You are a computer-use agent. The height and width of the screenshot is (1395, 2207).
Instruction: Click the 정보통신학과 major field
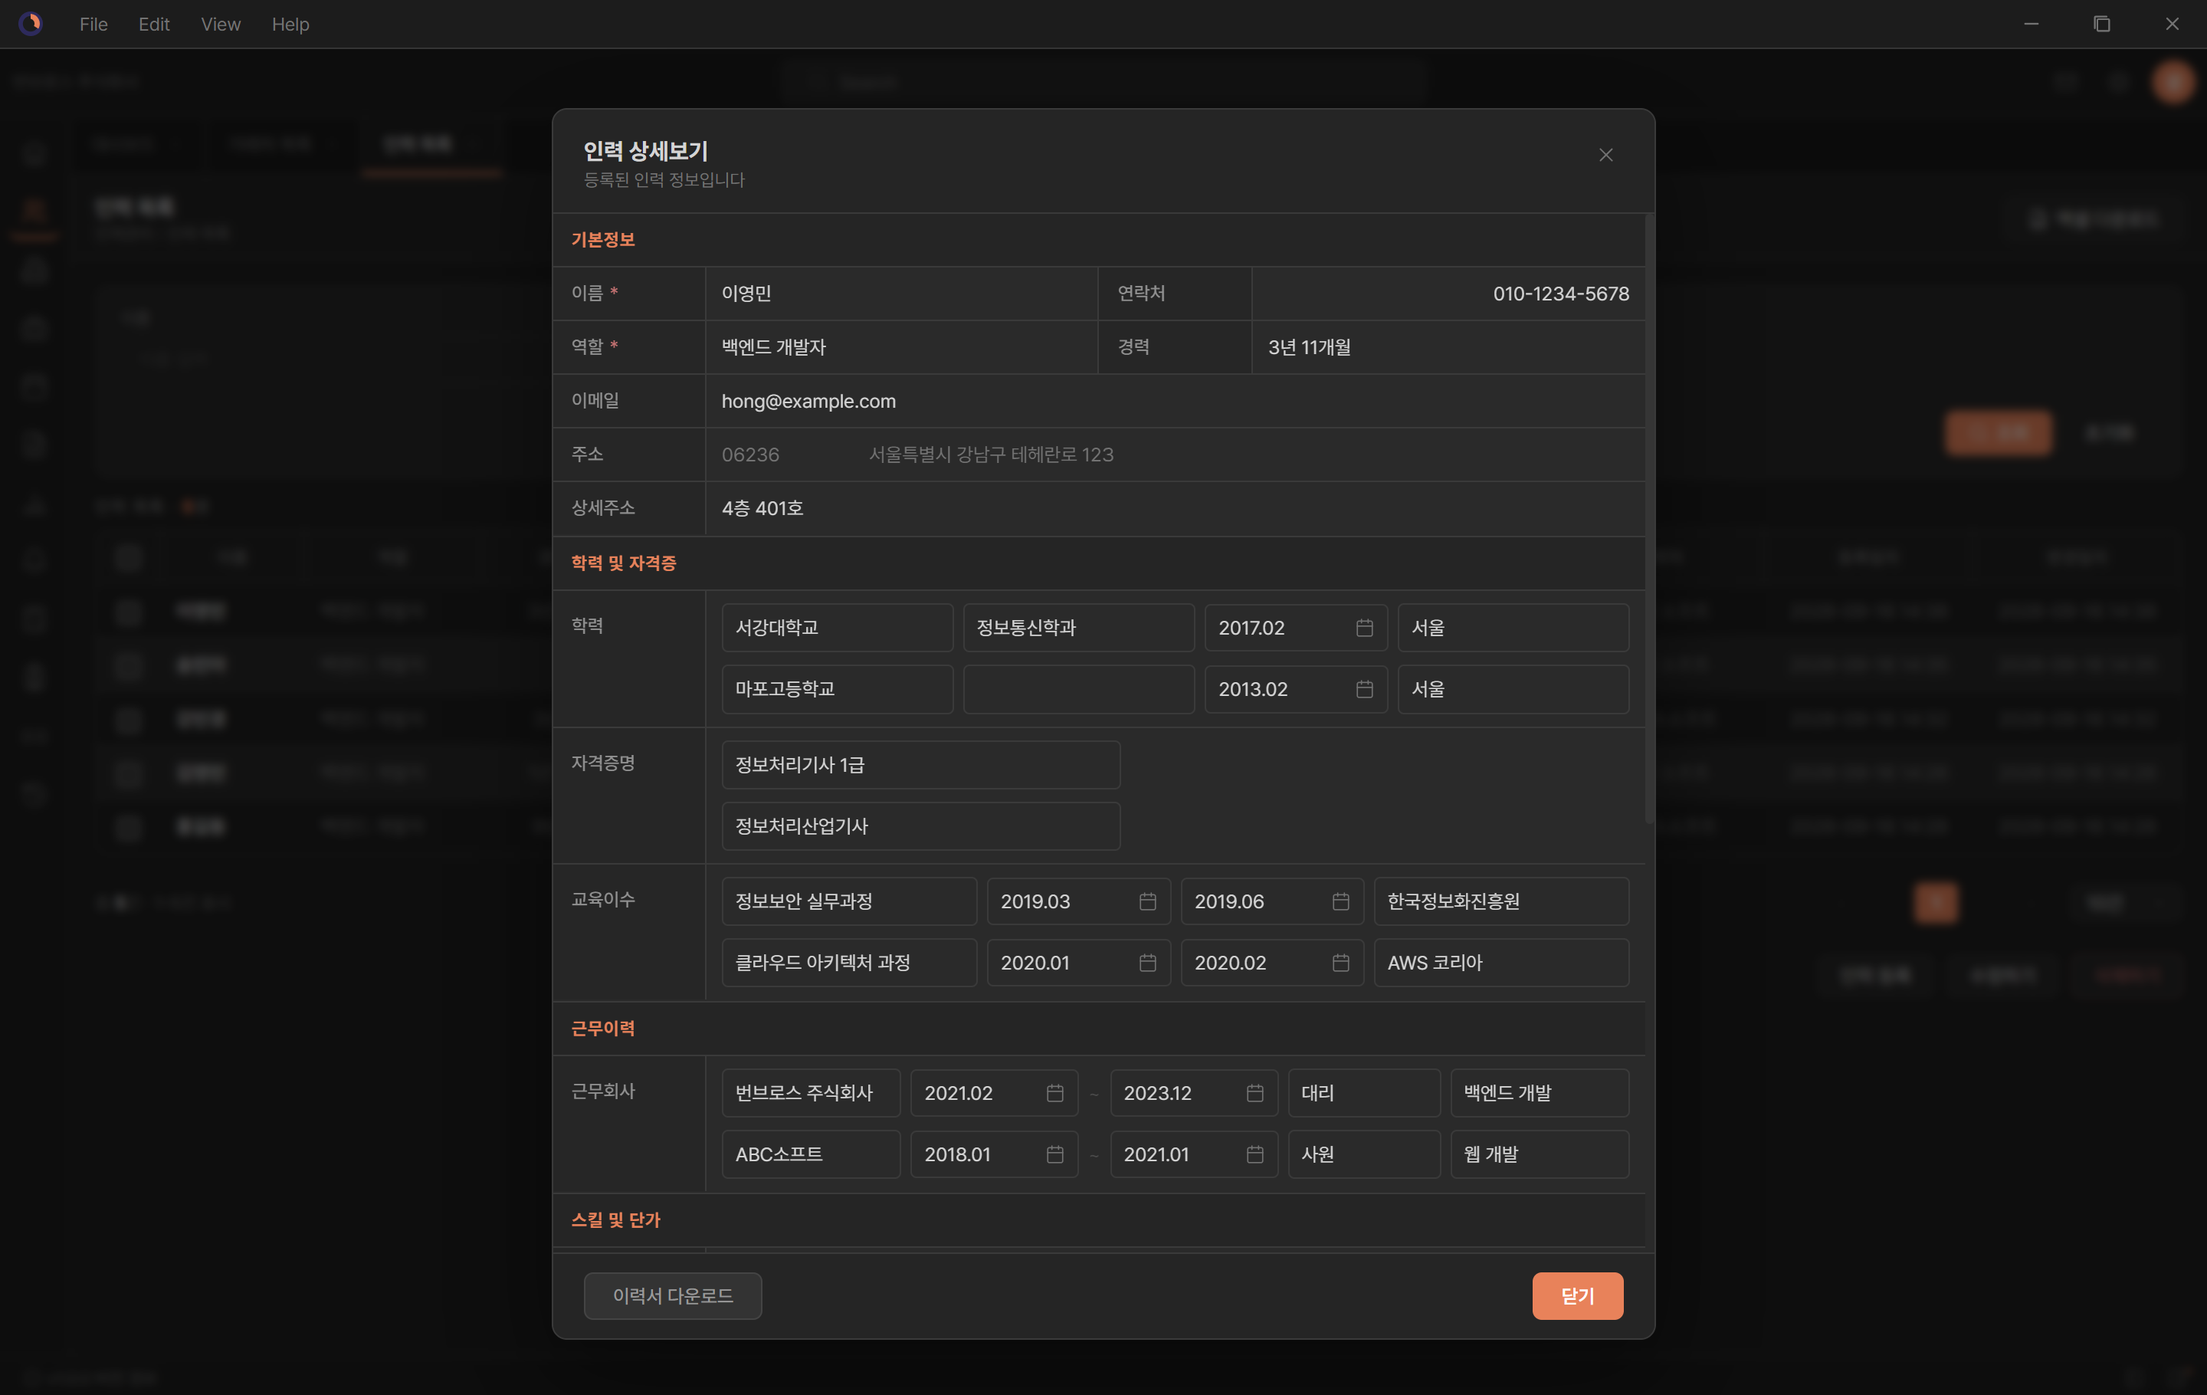coord(1078,628)
